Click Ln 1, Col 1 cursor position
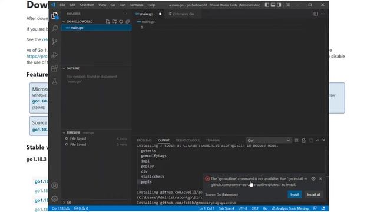The image size is (377, 212). 207,208
